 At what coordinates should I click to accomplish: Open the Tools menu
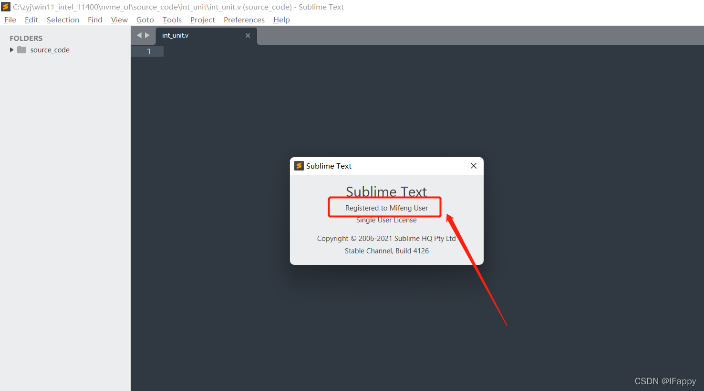[x=172, y=20]
